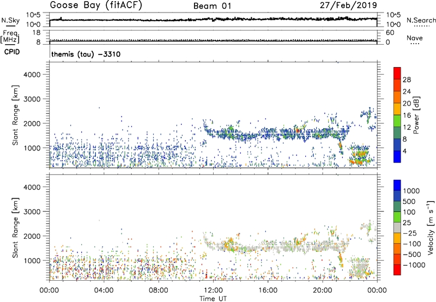Click the "20:00" time axis label
The height and width of the screenshot is (302, 436).
click(x=323, y=291)
